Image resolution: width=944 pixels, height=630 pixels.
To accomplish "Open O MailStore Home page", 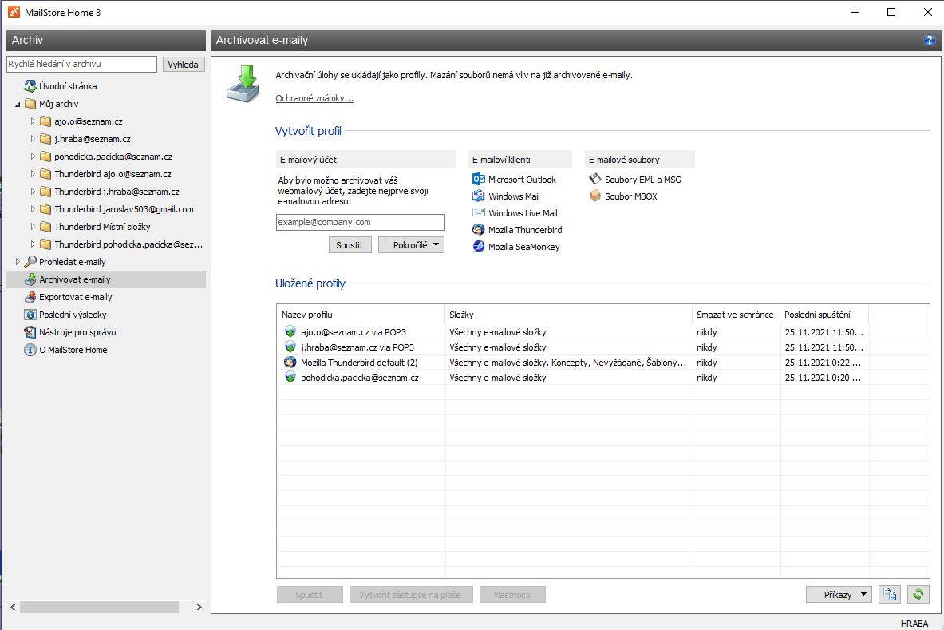I will click(73, 349).
